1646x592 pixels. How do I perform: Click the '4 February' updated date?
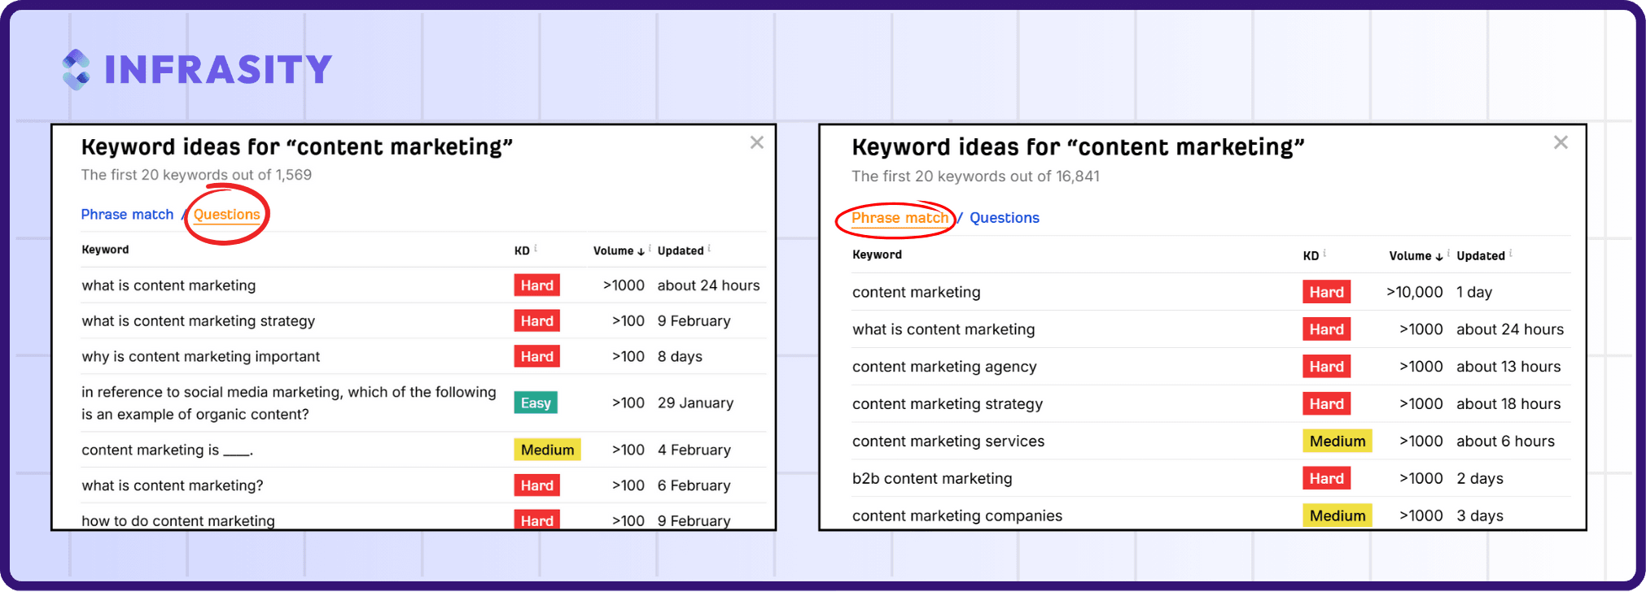[694, 451]
